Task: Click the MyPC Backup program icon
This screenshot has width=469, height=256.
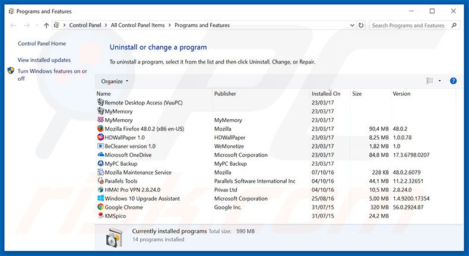Action: [100, 163]
